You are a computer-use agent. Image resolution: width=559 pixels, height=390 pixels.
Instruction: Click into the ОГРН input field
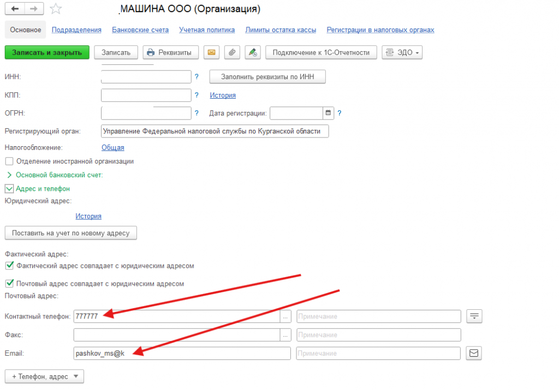point(146,113)
